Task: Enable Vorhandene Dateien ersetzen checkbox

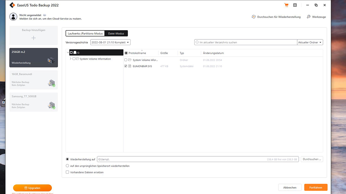Action: coord(67,172)
